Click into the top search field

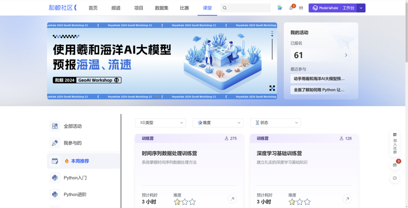[x=246, y=8]
